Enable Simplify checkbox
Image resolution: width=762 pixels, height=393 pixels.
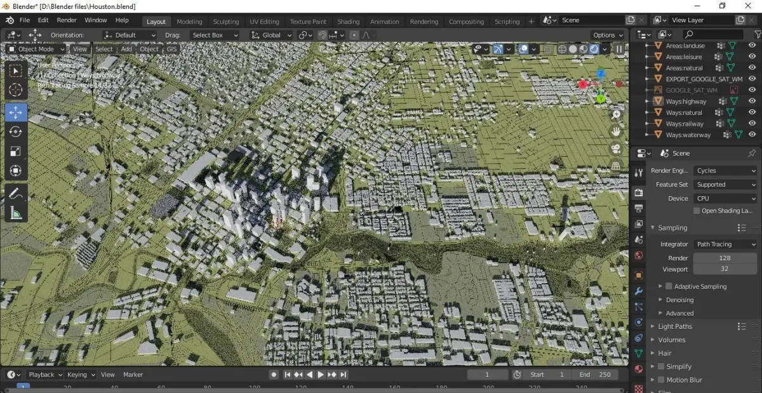[661, 366]
